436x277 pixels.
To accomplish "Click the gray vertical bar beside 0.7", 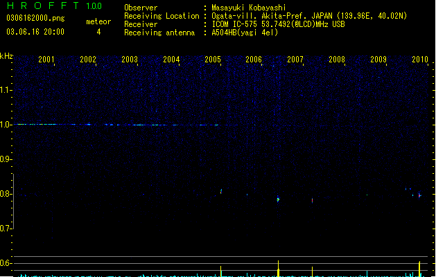I will coord(13,202).
